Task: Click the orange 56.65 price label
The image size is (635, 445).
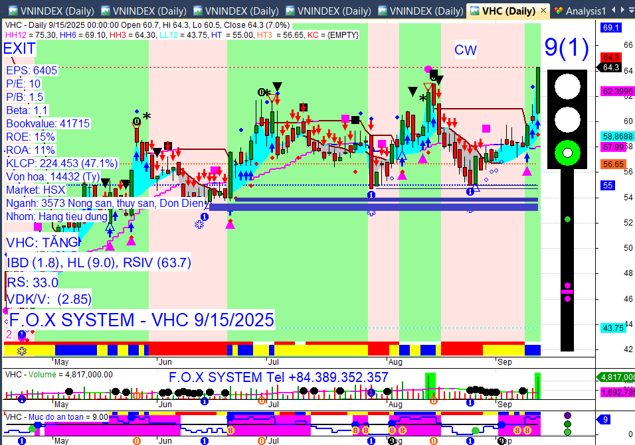Action: 613,164
